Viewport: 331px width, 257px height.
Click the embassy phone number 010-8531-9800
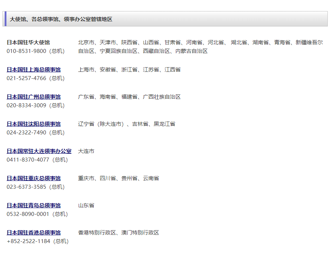pyautogui.click(x=26, y=51)
